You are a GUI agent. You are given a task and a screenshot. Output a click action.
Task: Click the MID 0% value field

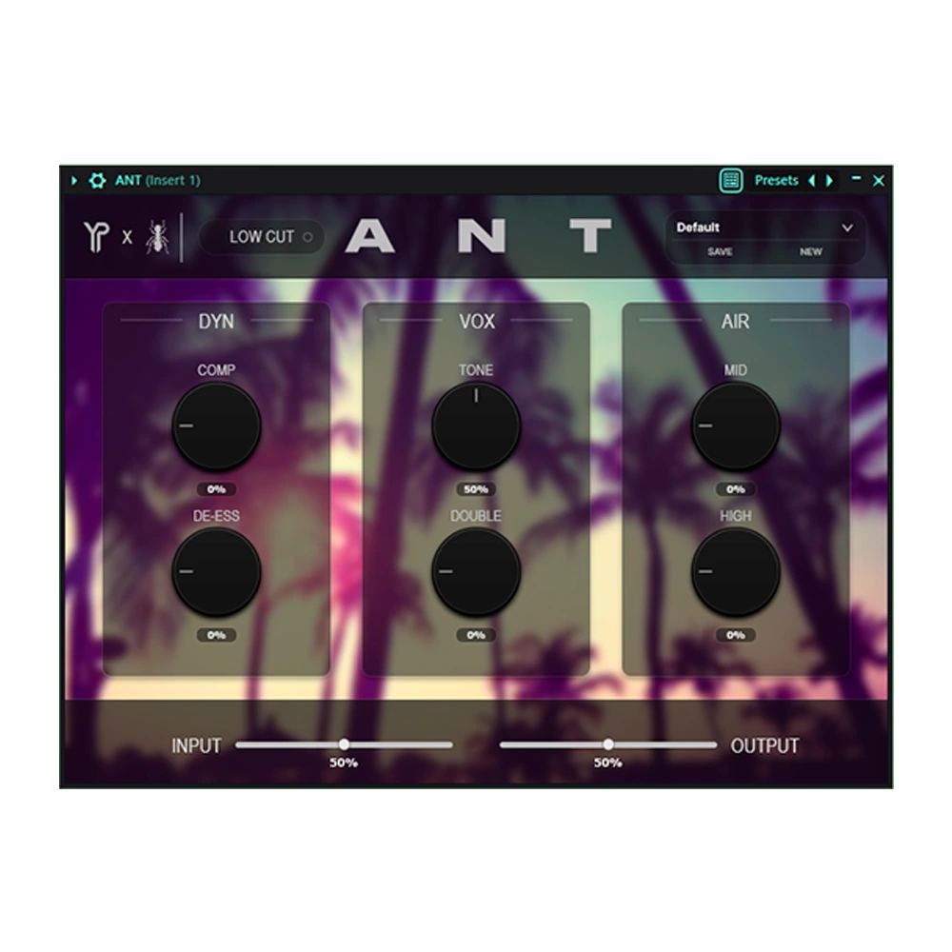[735, 488]
